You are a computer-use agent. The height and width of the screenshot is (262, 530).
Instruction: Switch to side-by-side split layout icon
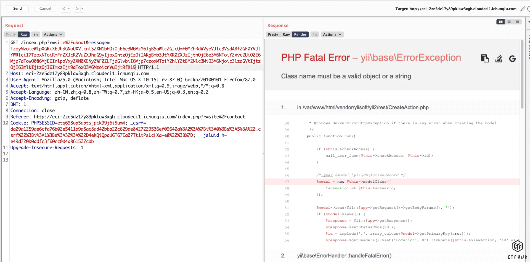pyautogui.click(x=500, y=22)
